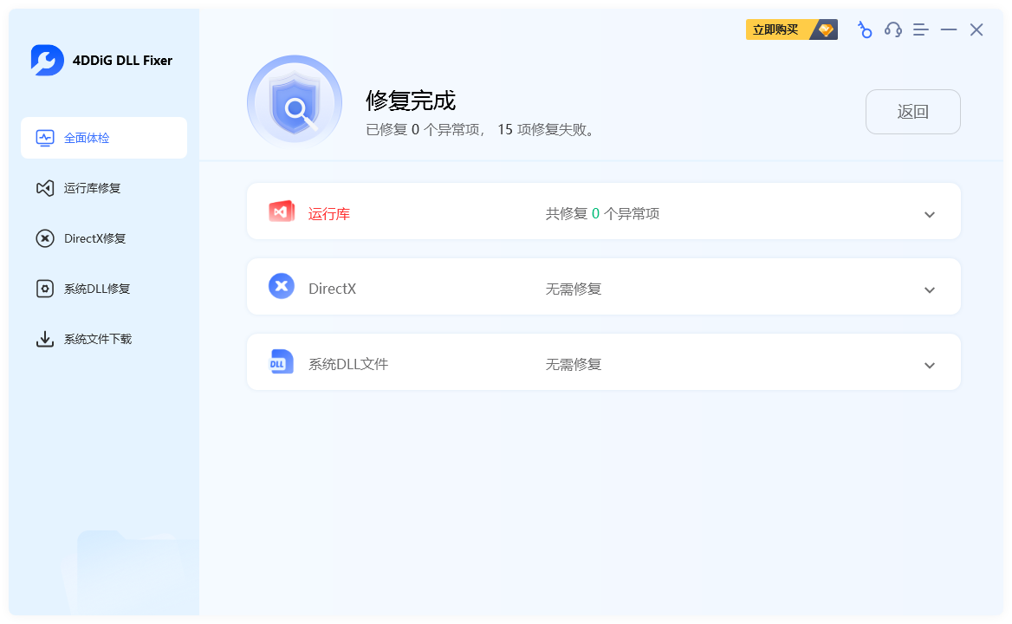
Task: Open license registration with the key icon
Action: (865, 29)
